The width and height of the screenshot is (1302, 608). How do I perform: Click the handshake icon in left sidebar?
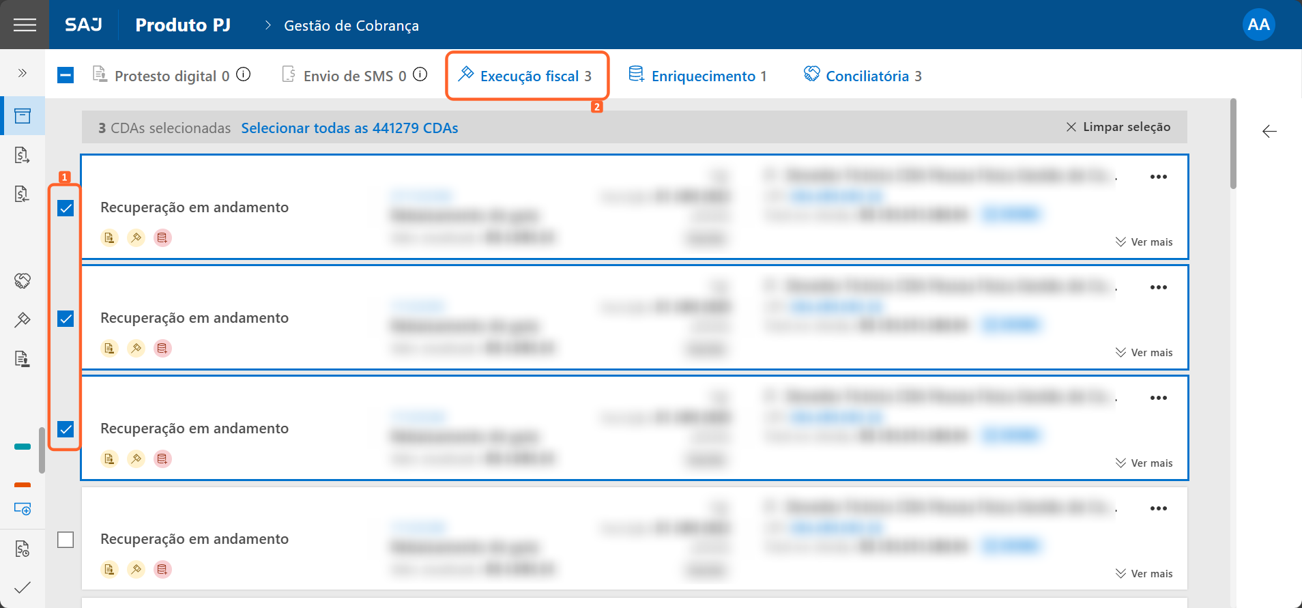click(23, 280)
